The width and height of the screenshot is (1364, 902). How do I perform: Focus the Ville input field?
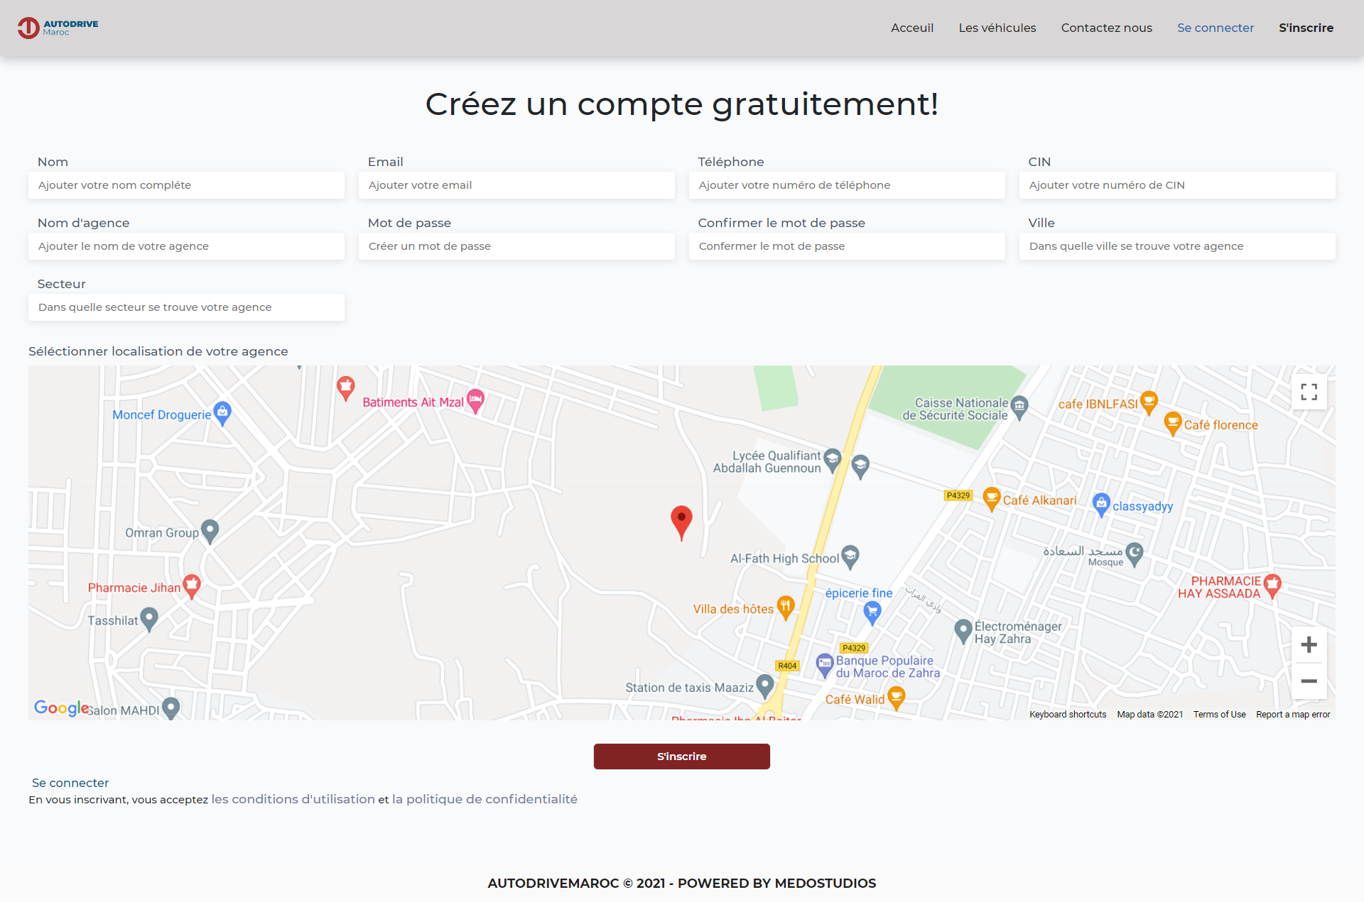click(x=1177, y=246)
